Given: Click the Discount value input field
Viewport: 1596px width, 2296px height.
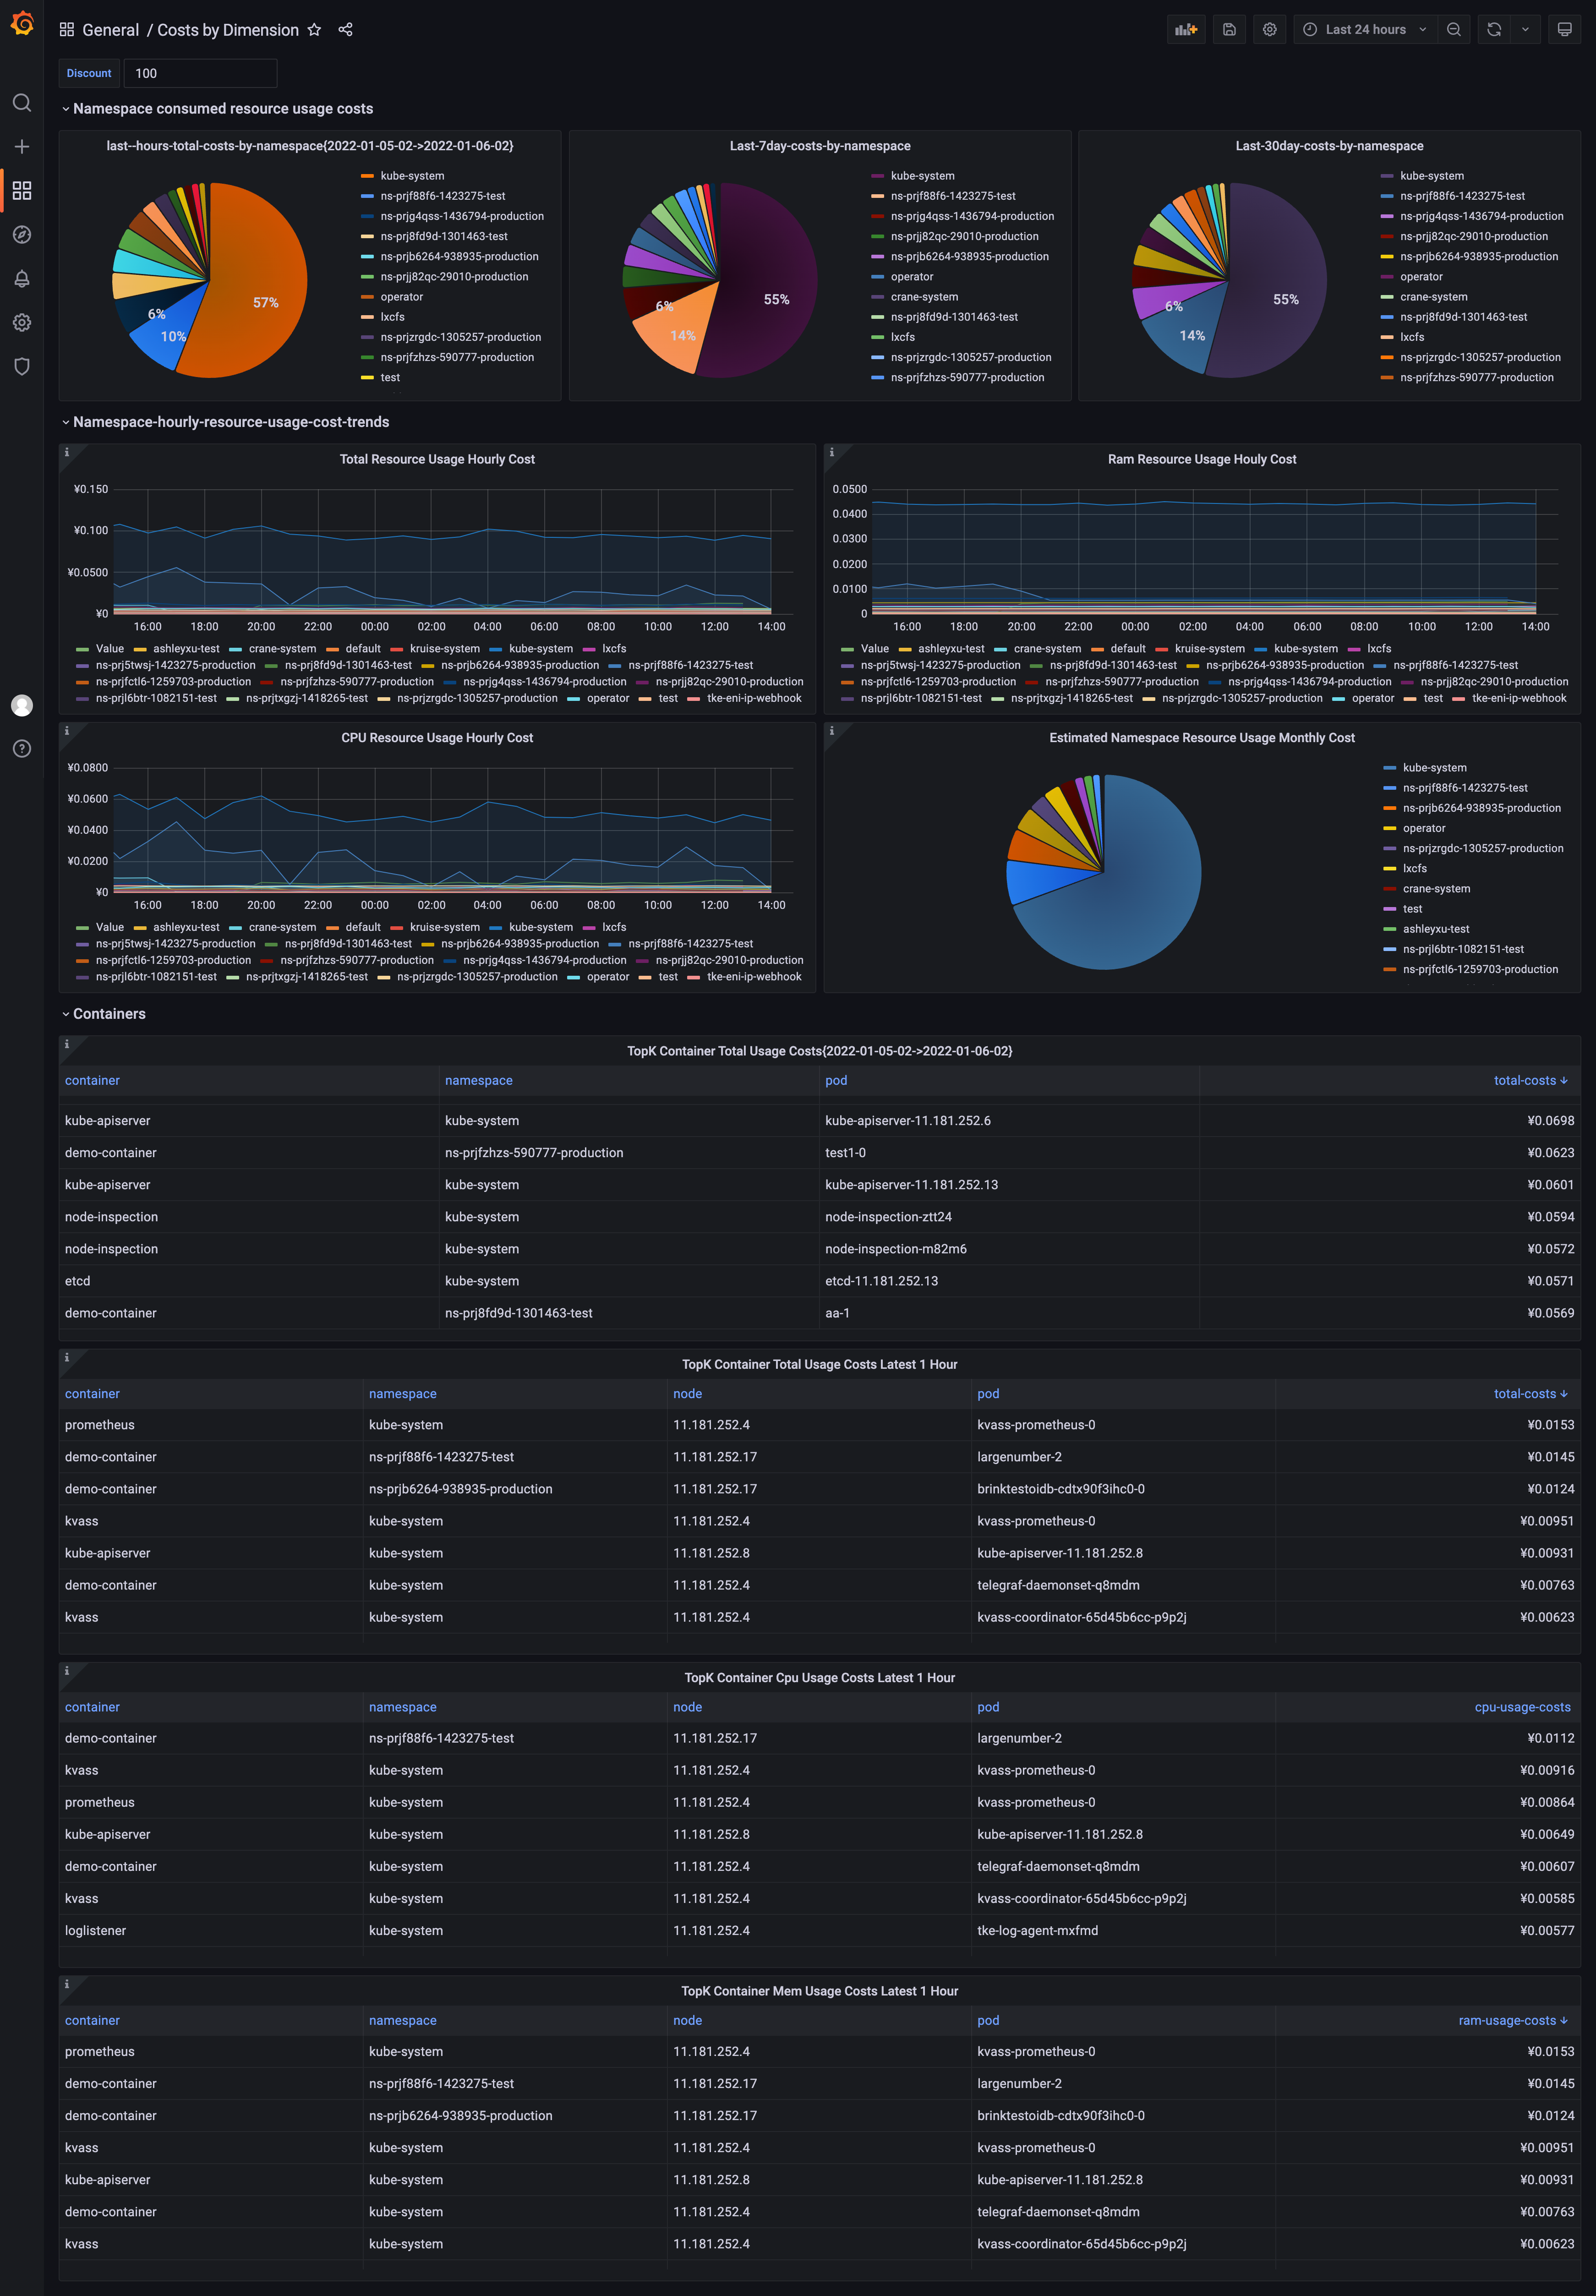Looking at the screenshot, I should pos(200,73).
